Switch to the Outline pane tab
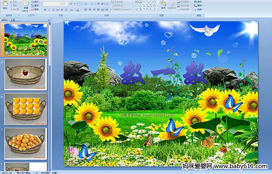 [13, 20]
